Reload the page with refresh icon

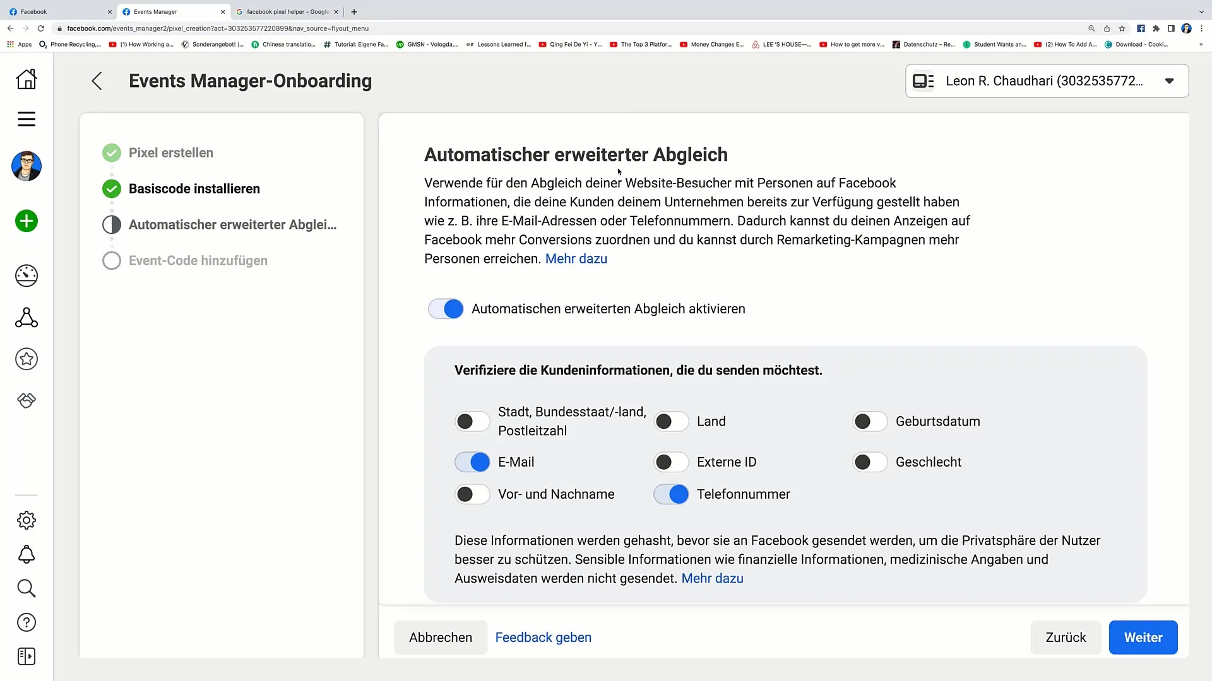click(x=41, y=28)
